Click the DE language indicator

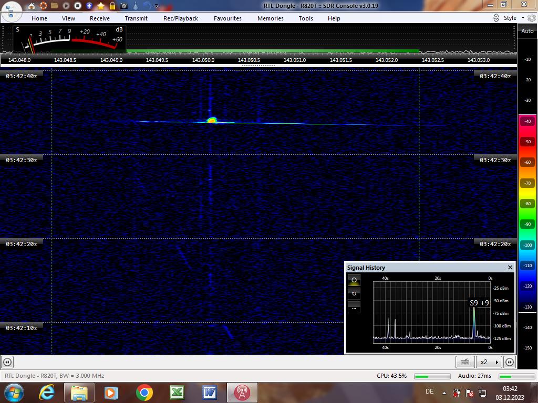[x=429, y=391]
